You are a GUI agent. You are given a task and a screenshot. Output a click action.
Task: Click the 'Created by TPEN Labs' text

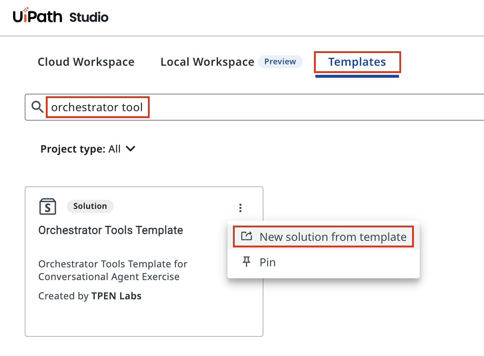click(90, 296)
